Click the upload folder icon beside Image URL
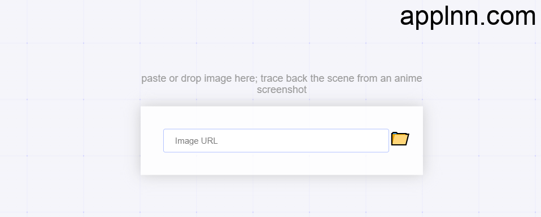 [x=400, y=139]
